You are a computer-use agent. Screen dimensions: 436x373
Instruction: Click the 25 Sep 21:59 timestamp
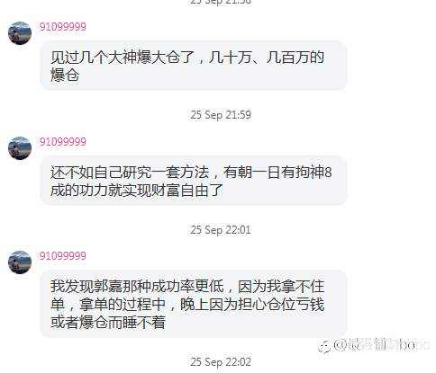221,115
